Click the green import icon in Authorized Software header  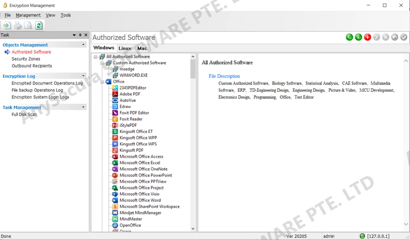click(x=350, y=37)
